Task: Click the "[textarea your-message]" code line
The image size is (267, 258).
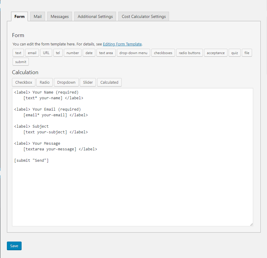Action: coord(60,149)
